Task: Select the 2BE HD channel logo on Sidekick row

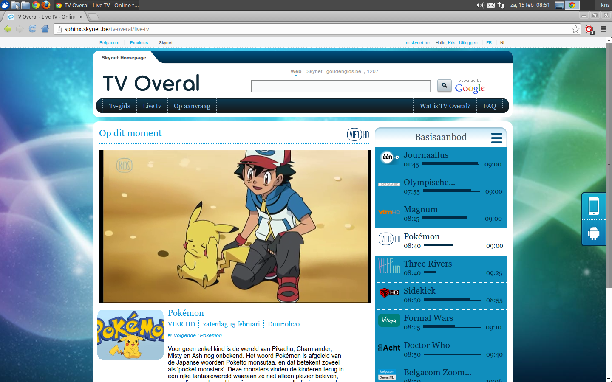Action: tap(389, 292)
